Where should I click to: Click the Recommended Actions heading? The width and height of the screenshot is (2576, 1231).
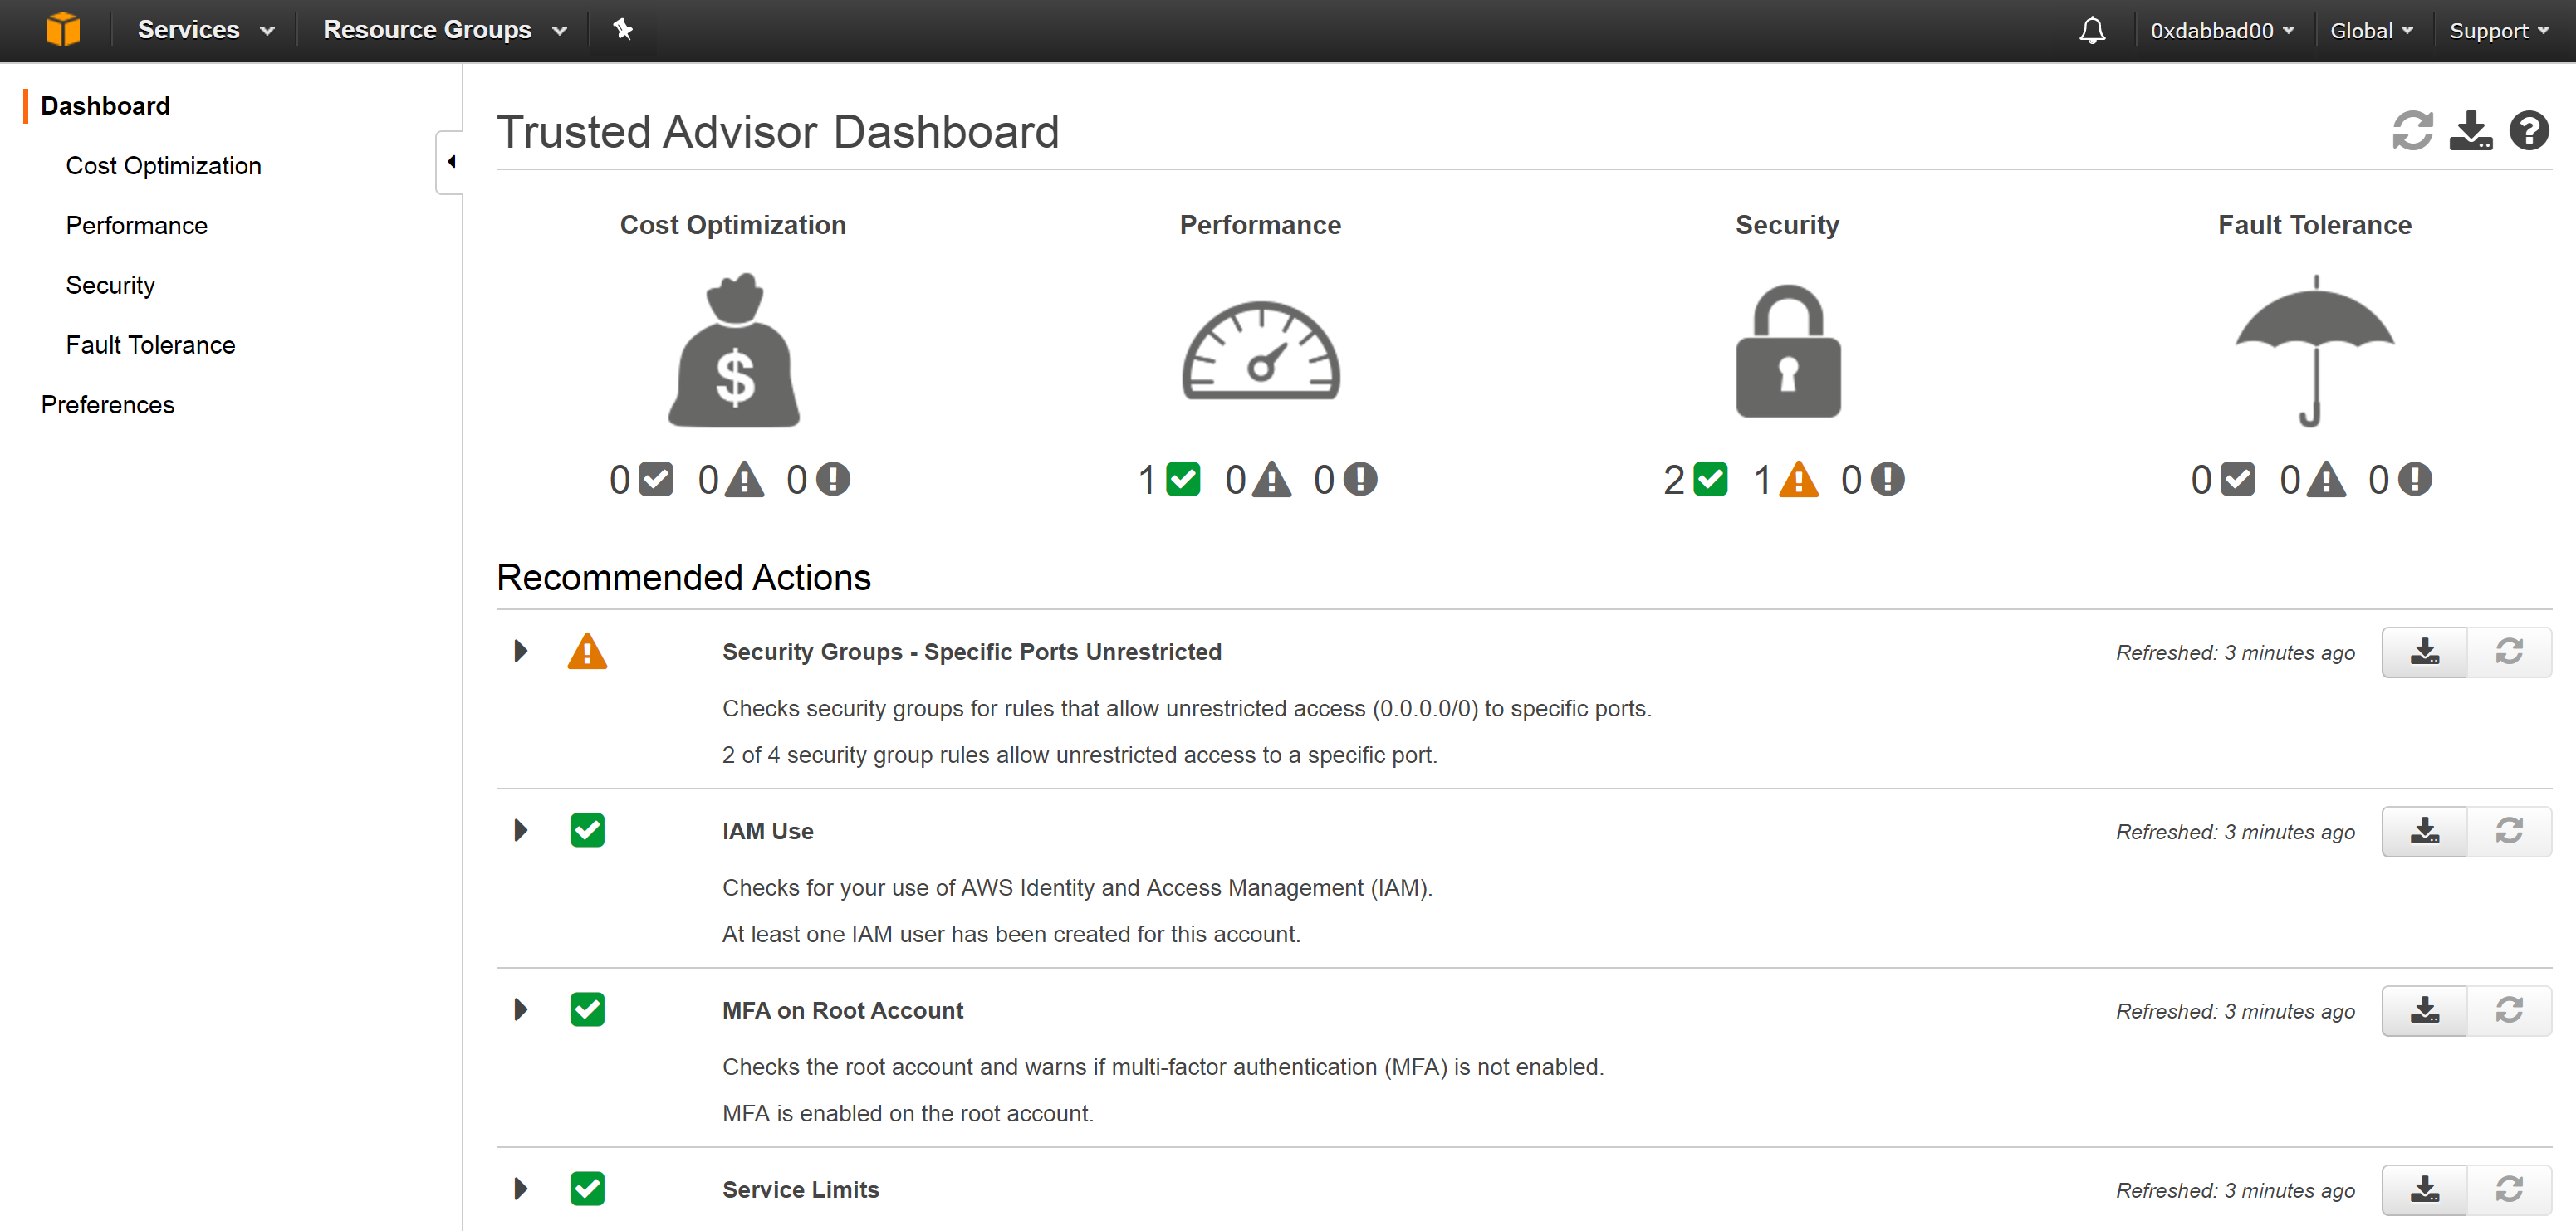coord(684,579)
